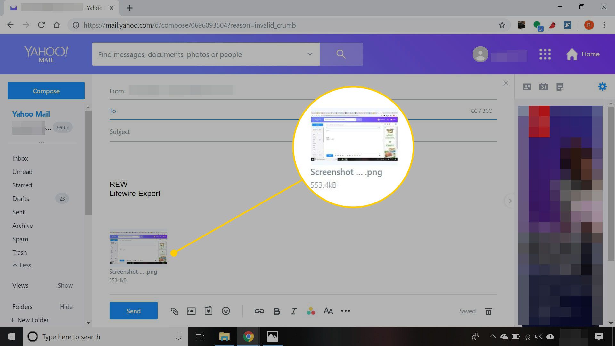Toggle bold formatting in composer
615x346 pixels.
pyautogui.click(x=276, y=311)
